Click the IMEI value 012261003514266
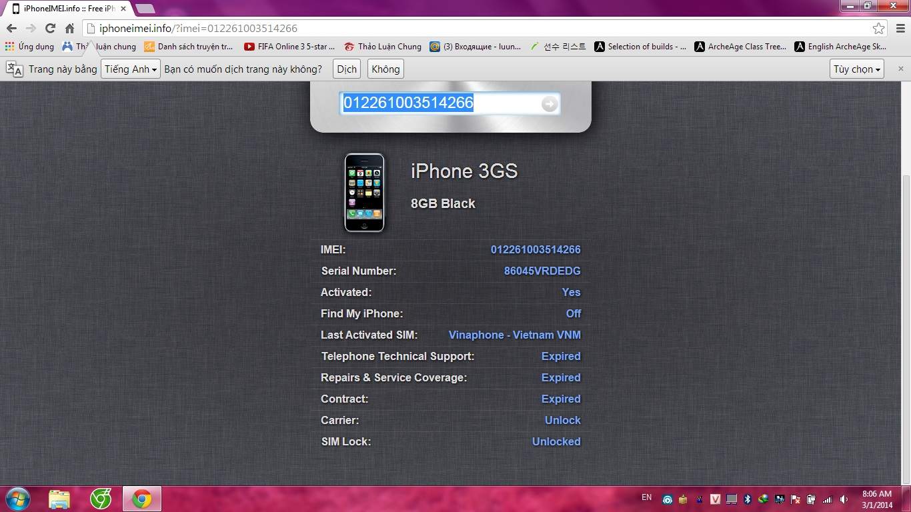 [536, 249]
